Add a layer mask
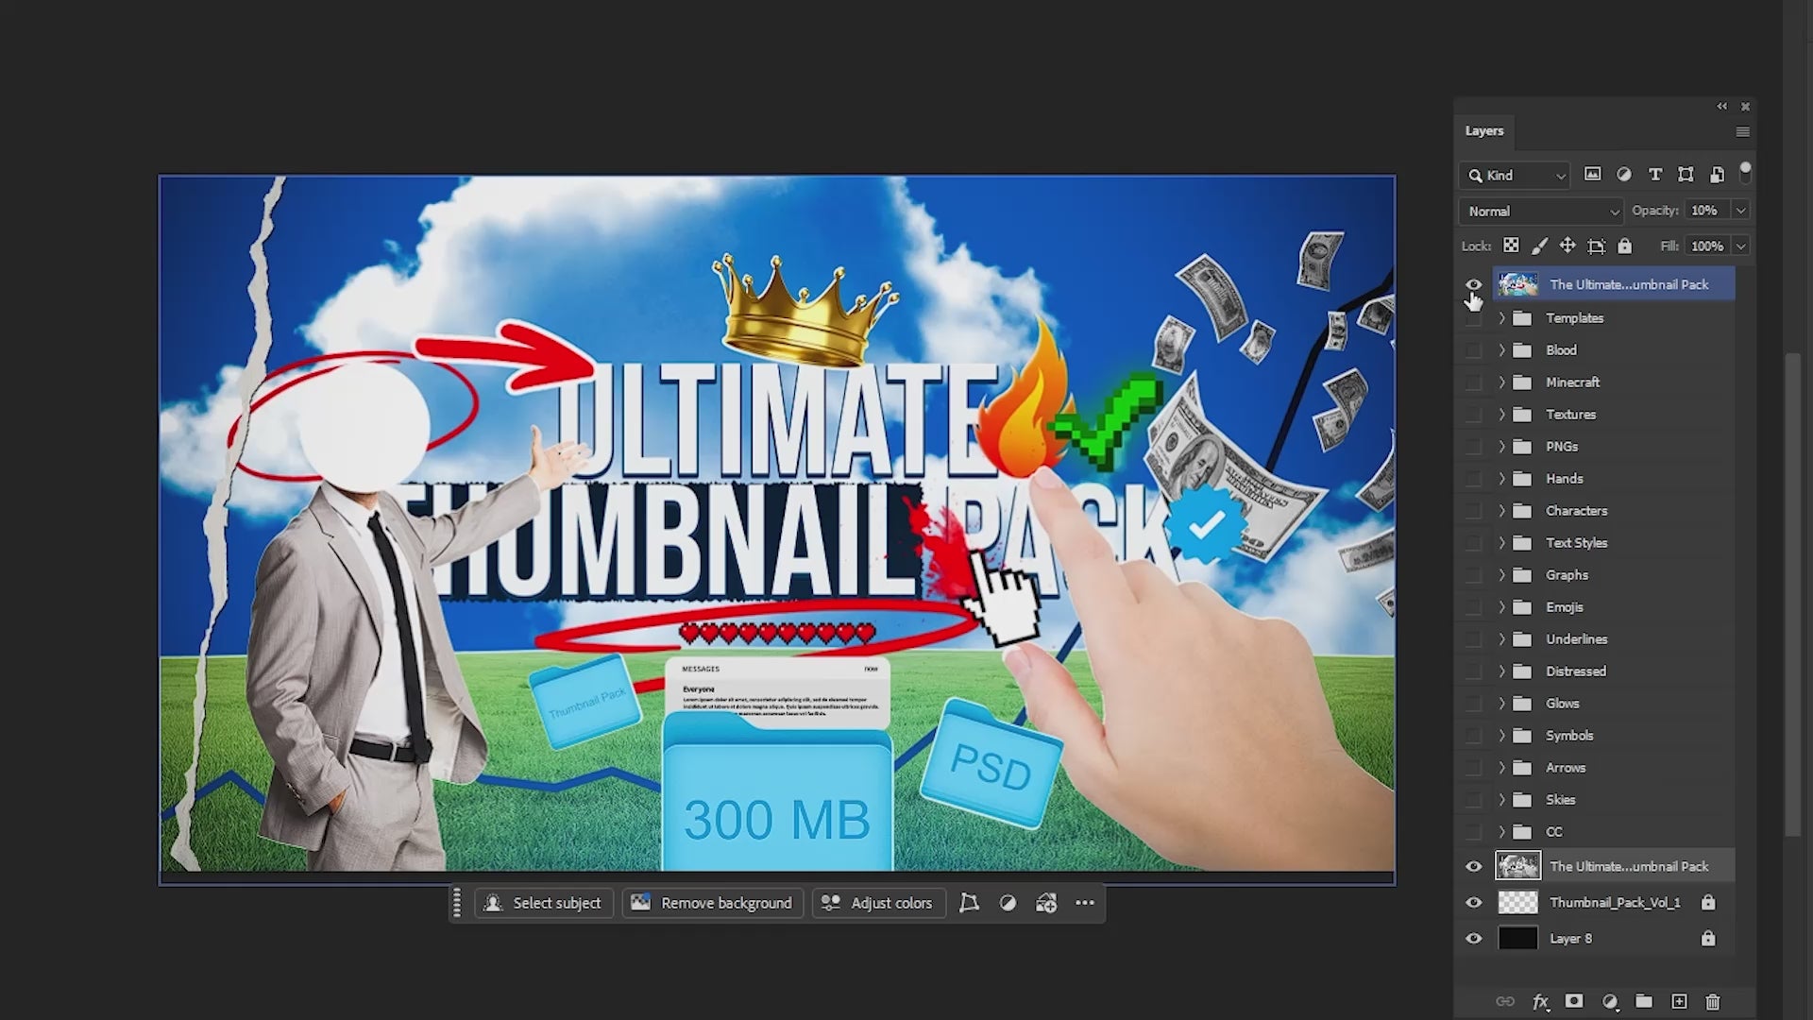The height and width of the screenshot is (1020, 1813). 1574,1001
